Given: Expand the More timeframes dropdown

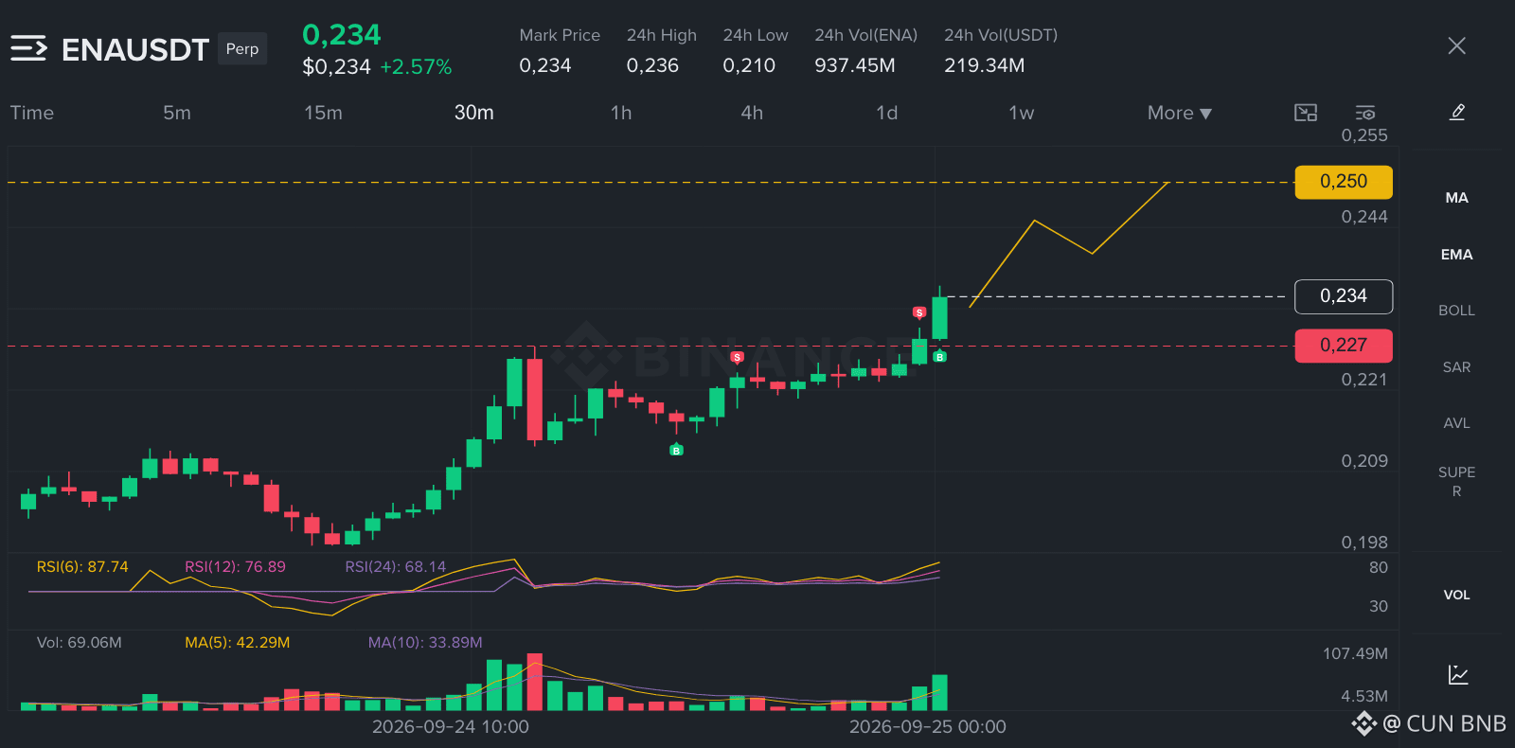Looking at the screenshot, I should 1179,113.
